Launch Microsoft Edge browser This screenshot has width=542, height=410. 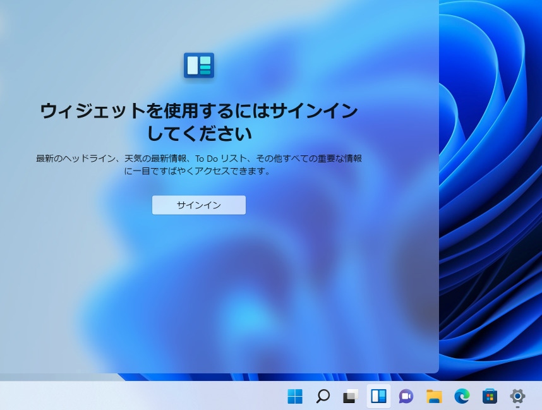click(462, 396)
